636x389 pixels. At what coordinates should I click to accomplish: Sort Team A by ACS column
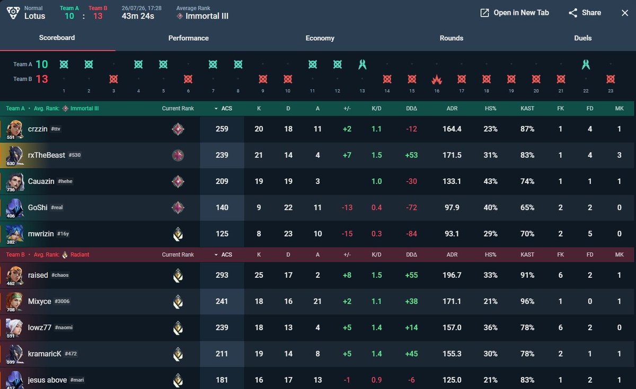223,108
